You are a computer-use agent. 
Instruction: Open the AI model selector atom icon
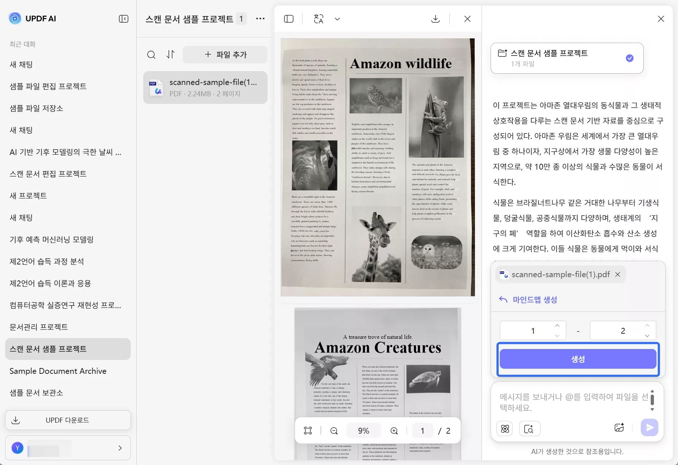click(x=505, y=429)
